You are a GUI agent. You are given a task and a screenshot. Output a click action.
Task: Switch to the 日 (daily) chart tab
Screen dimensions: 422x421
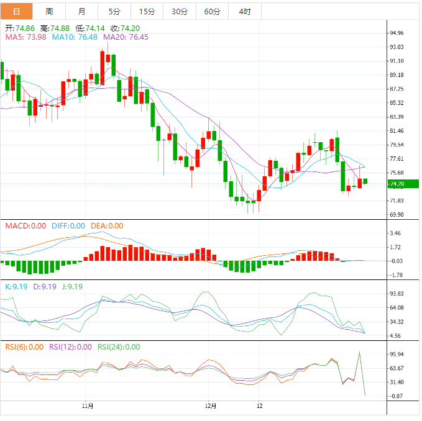[x=16, y=11]
